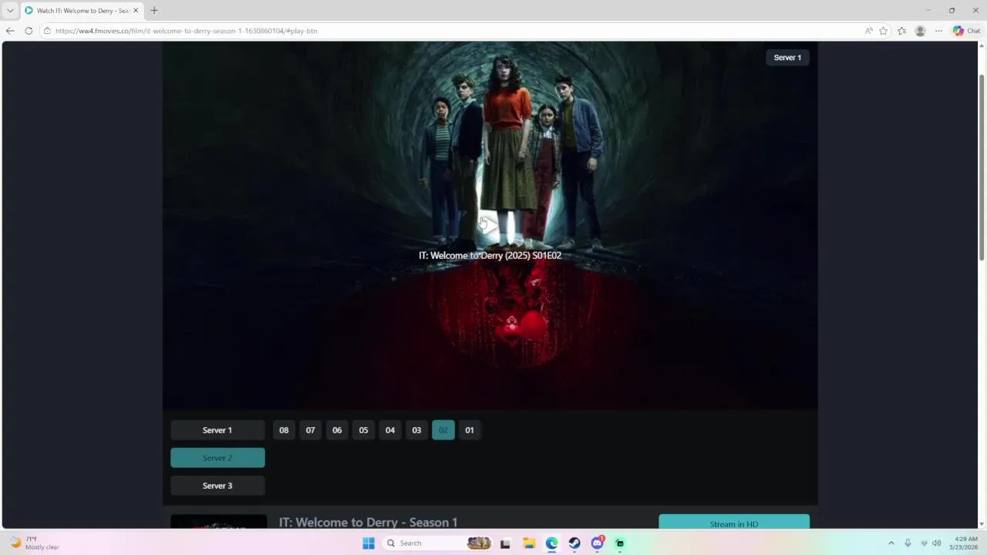This screenshot has height=555, width=987.
Task: Click the page vertical scrollbar thumb
Action: tap(982, 168)
